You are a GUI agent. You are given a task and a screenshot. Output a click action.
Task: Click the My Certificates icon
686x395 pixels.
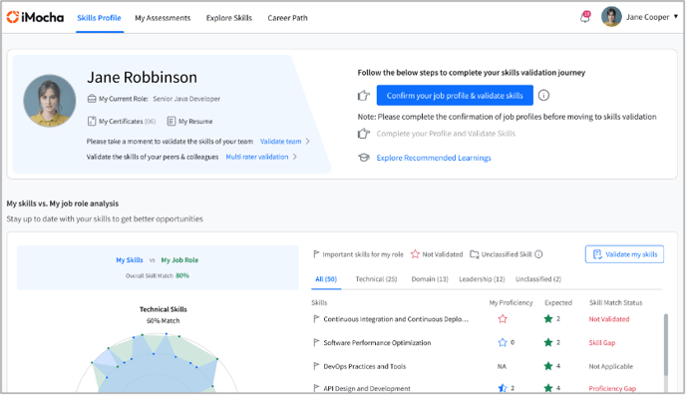click(92, 121)
